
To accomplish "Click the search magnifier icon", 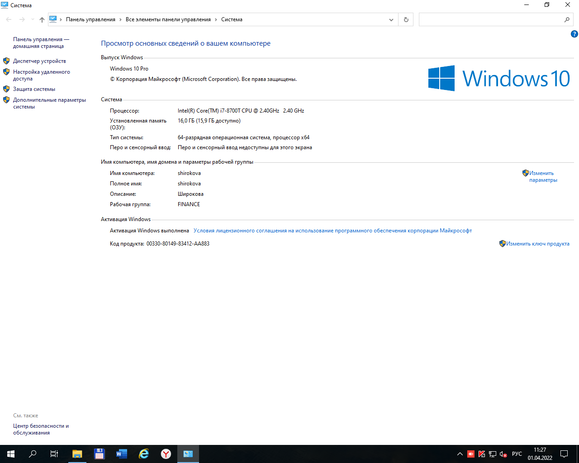I will coord(567,19).
